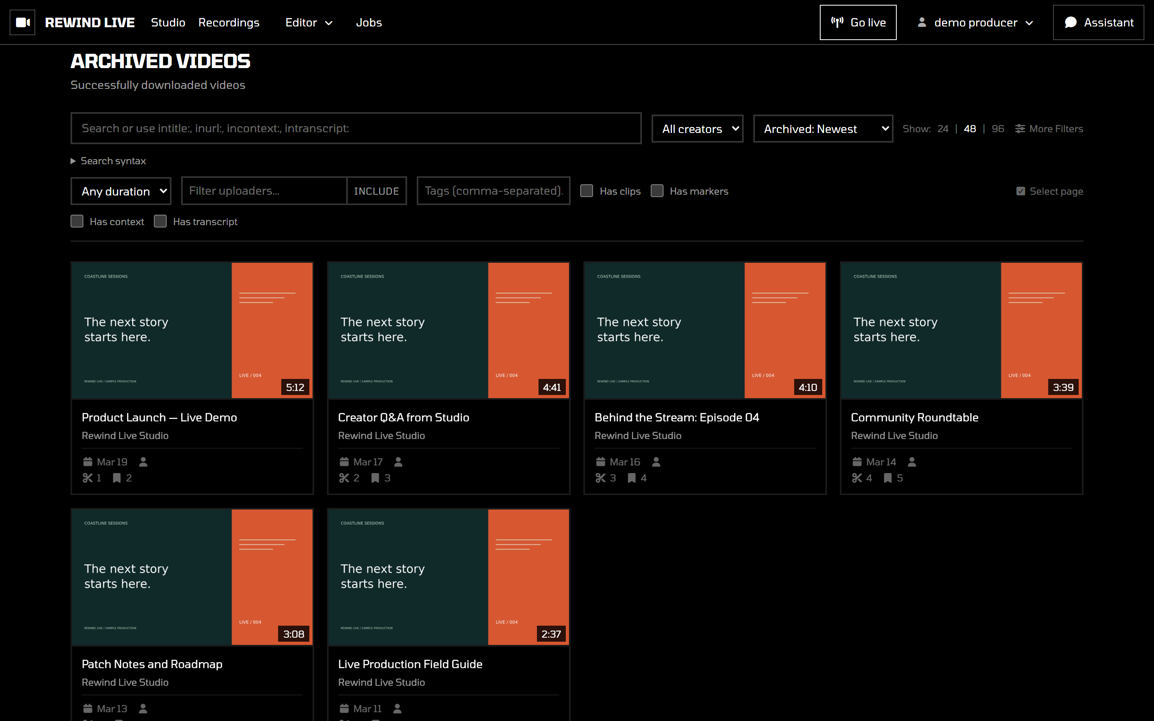Click the person icon on Creator Q&A card
This screenshot has width=1154, height=721.
tap(399, 462)
